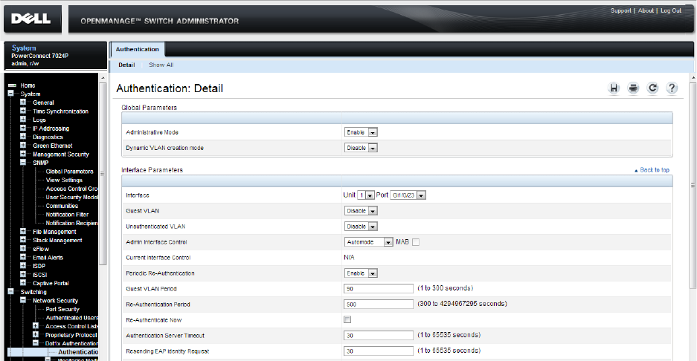Click the Refresh icon
697x361 pixels.
point(652,88)
